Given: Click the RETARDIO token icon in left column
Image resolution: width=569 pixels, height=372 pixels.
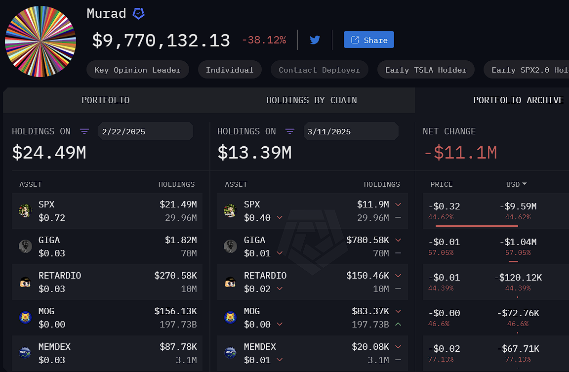Looking at the screenshot, I should tap(25, 282).
